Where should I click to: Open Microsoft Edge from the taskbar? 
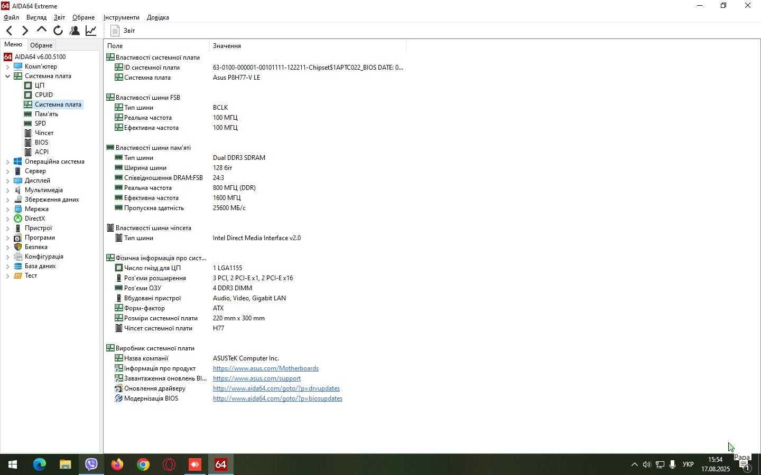39,464
